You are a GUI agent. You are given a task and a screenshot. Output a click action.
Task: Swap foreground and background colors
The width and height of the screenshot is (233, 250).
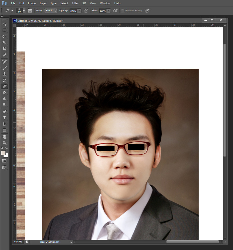point(6,148)
